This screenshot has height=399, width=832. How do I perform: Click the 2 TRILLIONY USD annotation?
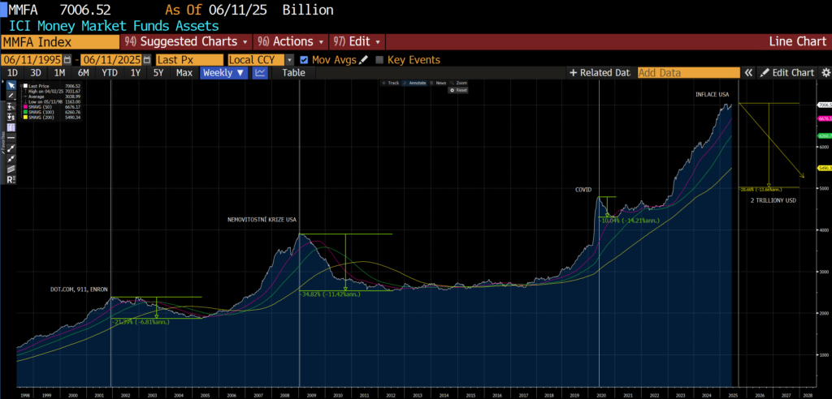(773, 200)
